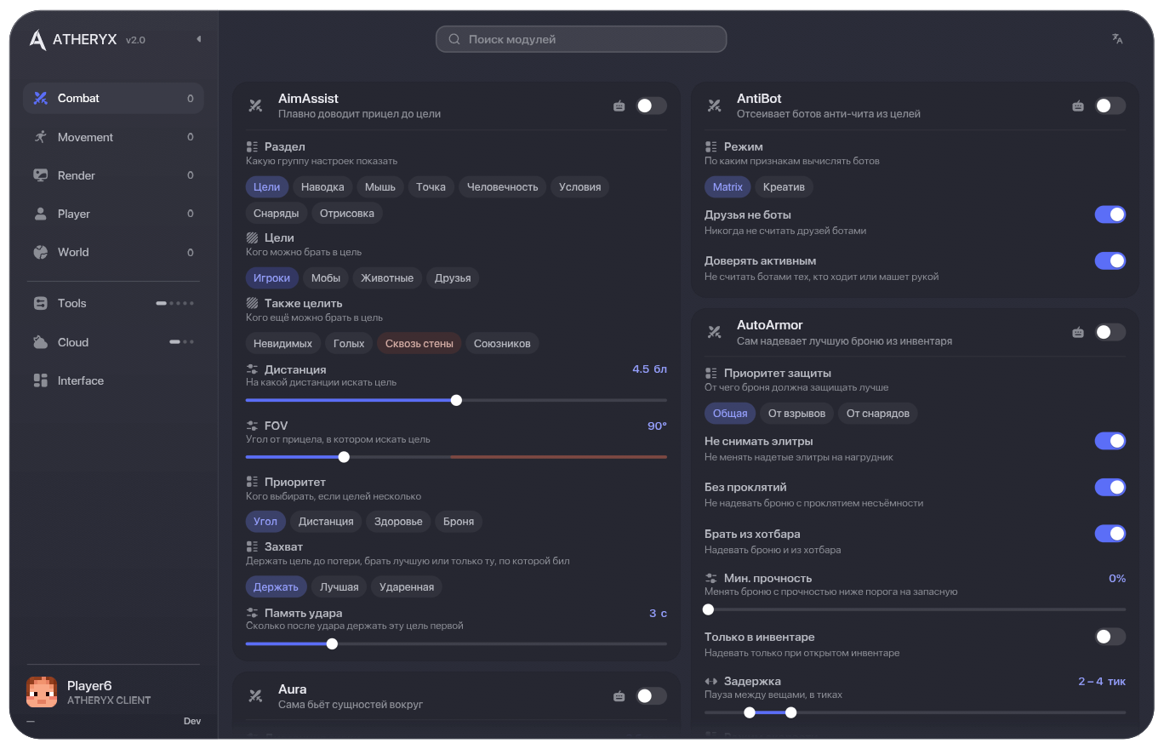The height and width of the screenshot is (749, 1164).
Task: Open the Render category
Action: click(x=113, y=175)
